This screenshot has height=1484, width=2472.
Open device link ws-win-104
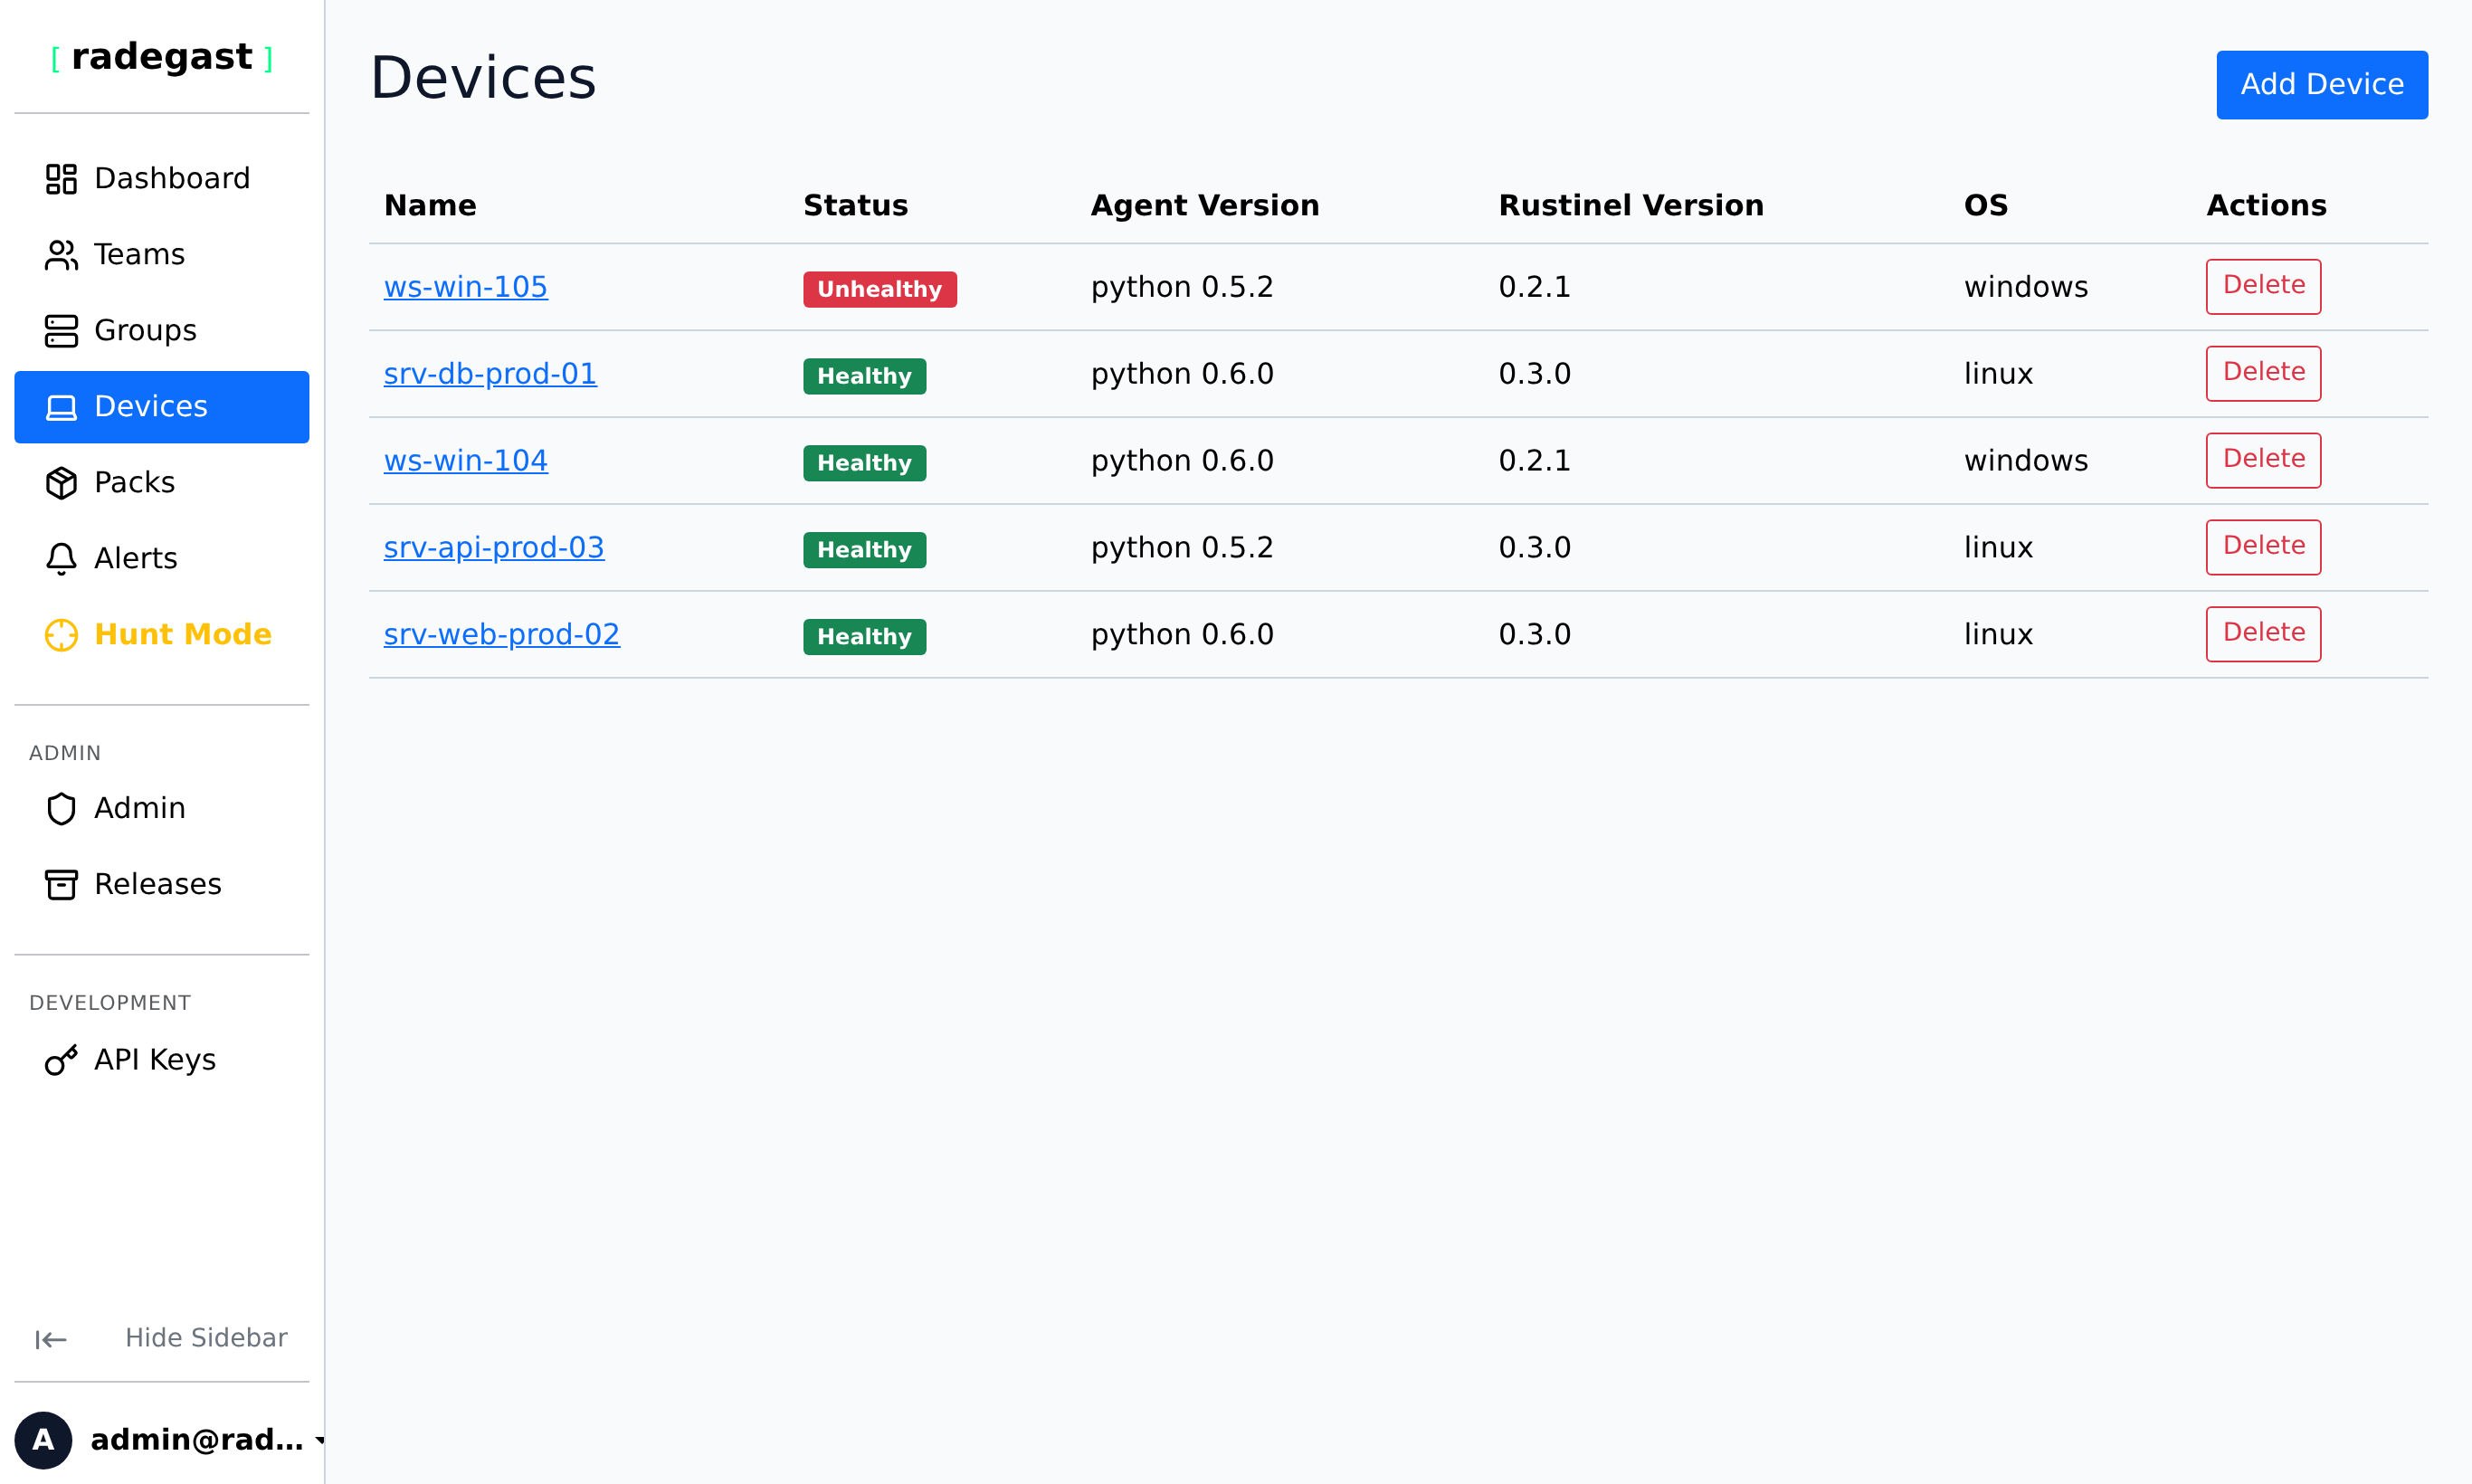click(466, 461)
